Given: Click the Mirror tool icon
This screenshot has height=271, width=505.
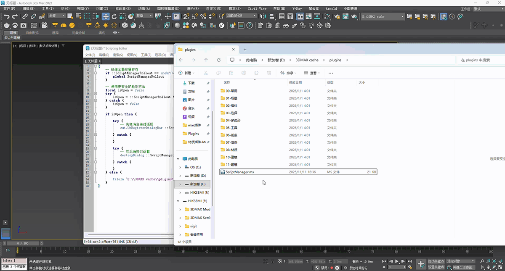Looking at the screenshot, I should pyautogui.click(x=263, y=16).
